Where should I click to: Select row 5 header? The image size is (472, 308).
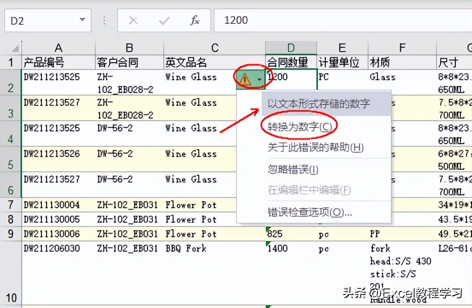tap(11, 159)
